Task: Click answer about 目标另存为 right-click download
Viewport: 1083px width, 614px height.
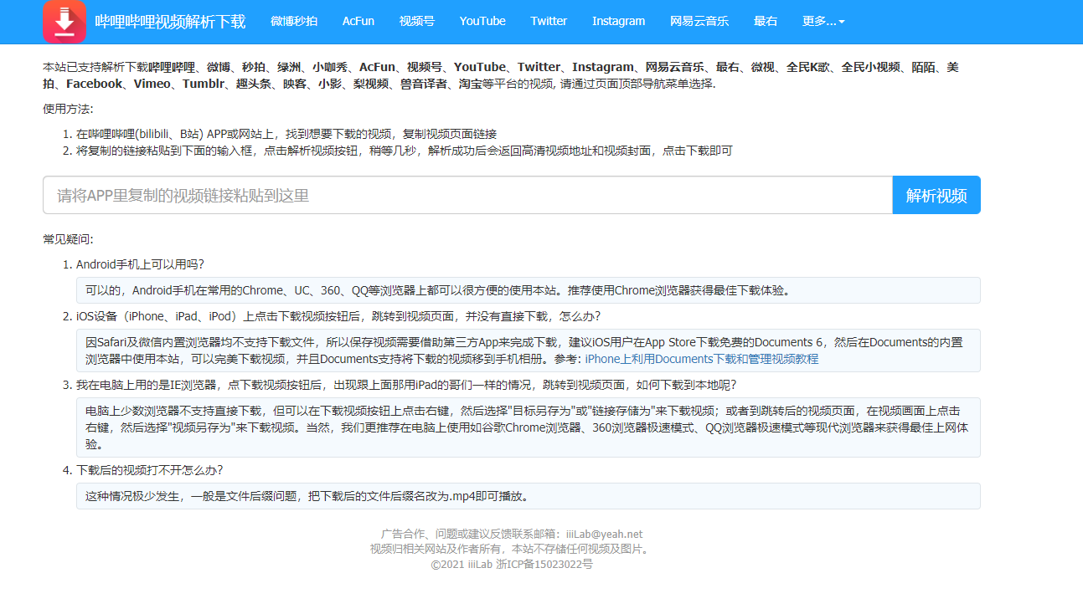Action: 529,427
